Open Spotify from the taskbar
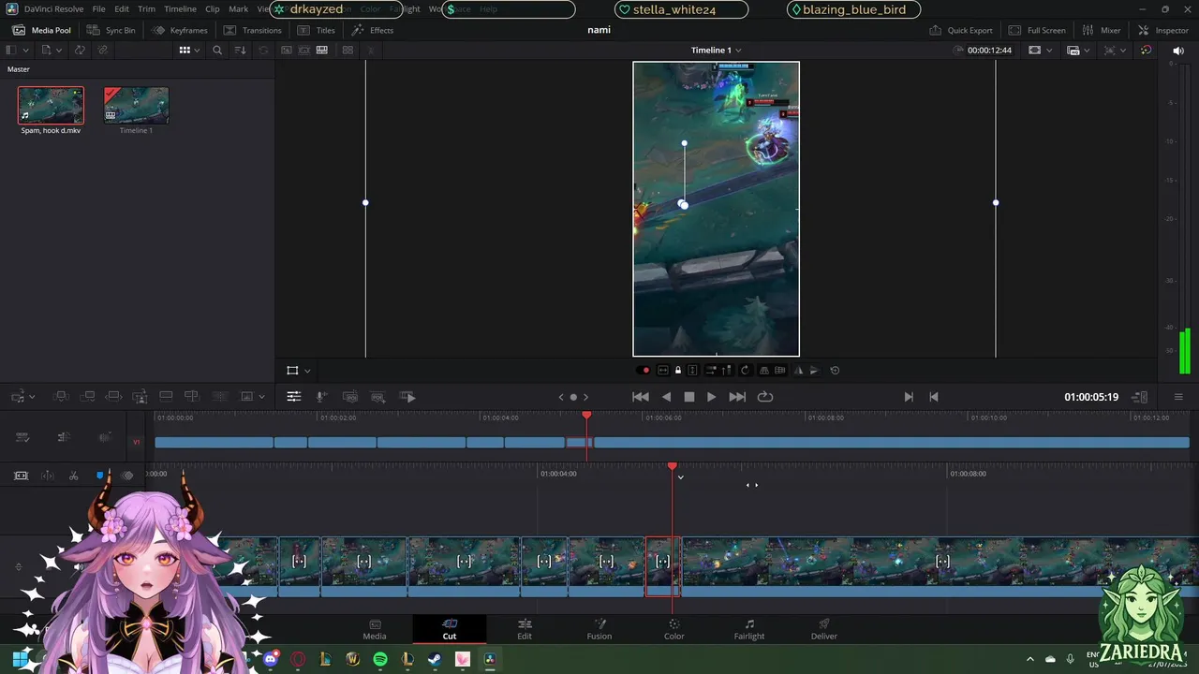Image resolution: width=1199 pixels, height=674 pixels. click(x=380, y=659)
